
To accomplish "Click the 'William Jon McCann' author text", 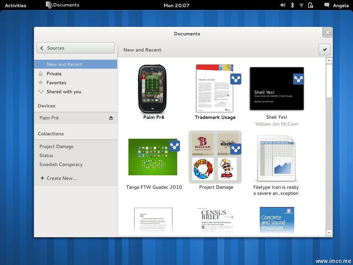I will pyautogui.click(x=277, y=124).
